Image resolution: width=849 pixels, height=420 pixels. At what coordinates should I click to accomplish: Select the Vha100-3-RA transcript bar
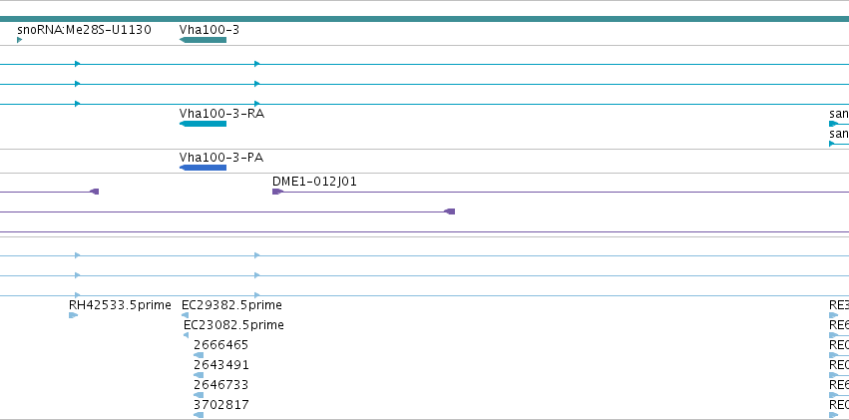coord(203,124)
